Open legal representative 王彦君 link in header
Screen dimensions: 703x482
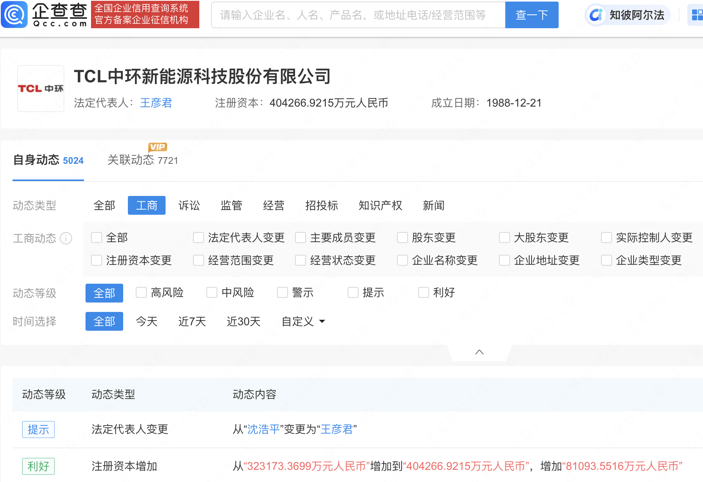[156, 103]
